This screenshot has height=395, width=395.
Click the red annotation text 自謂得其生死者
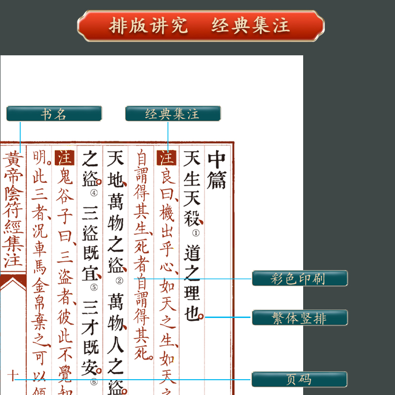click(x=140, y=207)
